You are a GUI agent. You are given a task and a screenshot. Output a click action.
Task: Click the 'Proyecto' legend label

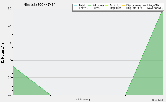click(153, 5)
